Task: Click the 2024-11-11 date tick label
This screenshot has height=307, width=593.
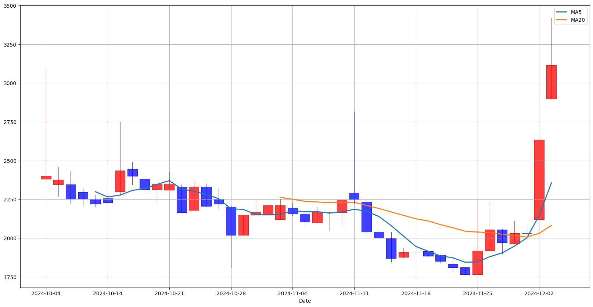Action: pyautogui.click(x=354, y=293)
